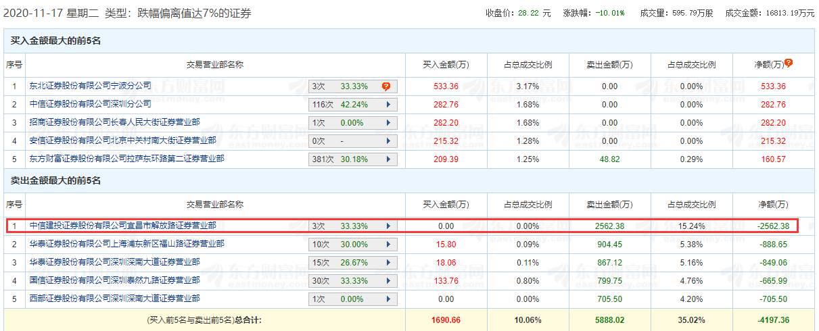Open 招商证券长春人民大街证券营业部 link
819x331 pixels.
click(x=115, y=122)
